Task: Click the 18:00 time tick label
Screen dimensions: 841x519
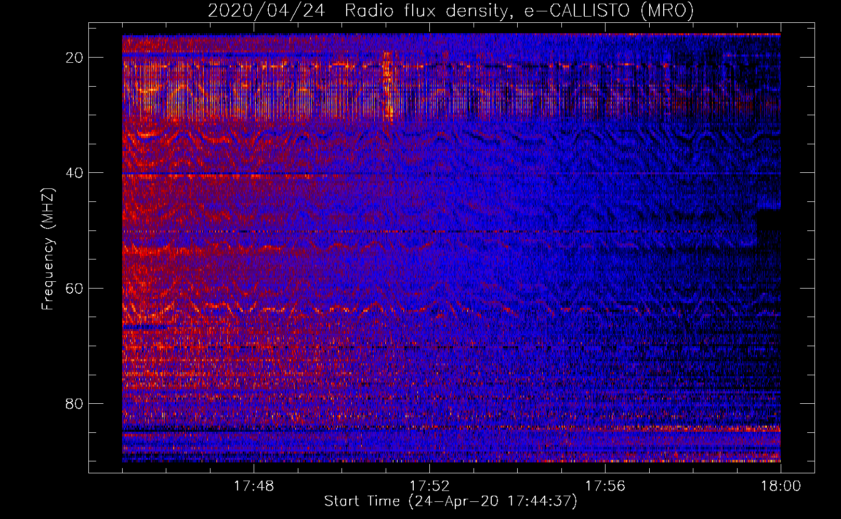Action: point(781,486)
